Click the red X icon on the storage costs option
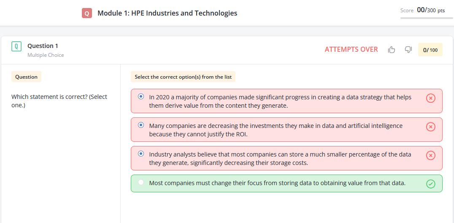This screenshot has width=454, height=223. click(430, 155)
